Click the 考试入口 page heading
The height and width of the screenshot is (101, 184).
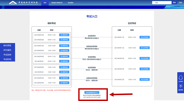pyautogui.click(x=92, y=16)
